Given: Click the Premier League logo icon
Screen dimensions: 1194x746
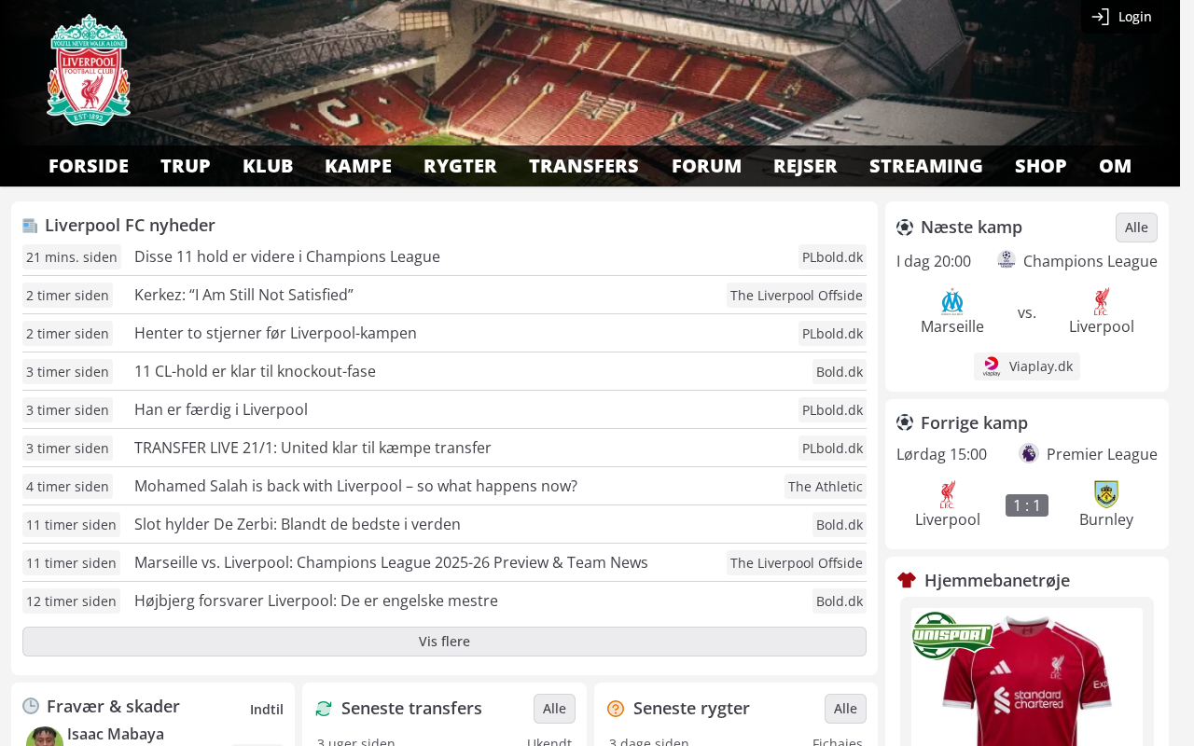Looking at the screenshot, I should tap(1029, 454).
